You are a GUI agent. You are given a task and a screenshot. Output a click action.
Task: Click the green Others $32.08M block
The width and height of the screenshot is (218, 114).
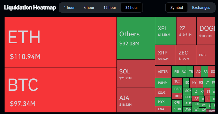pyautogui.click(x=136, y=38)
